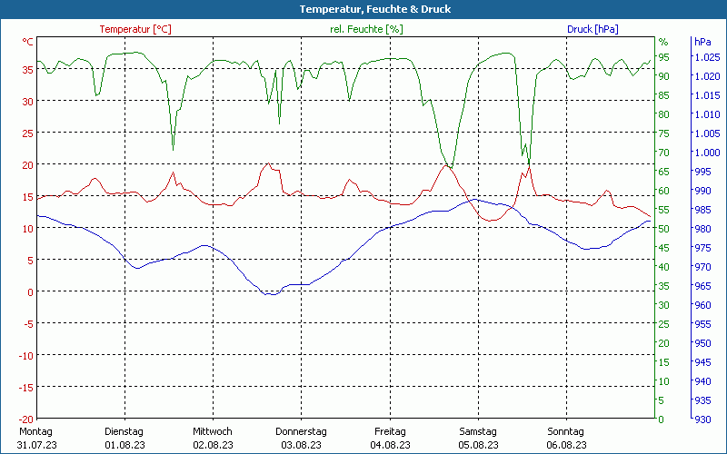Click the '960' pressure axis value
Screen dimensions: 727x454
(x=702, y=305)
